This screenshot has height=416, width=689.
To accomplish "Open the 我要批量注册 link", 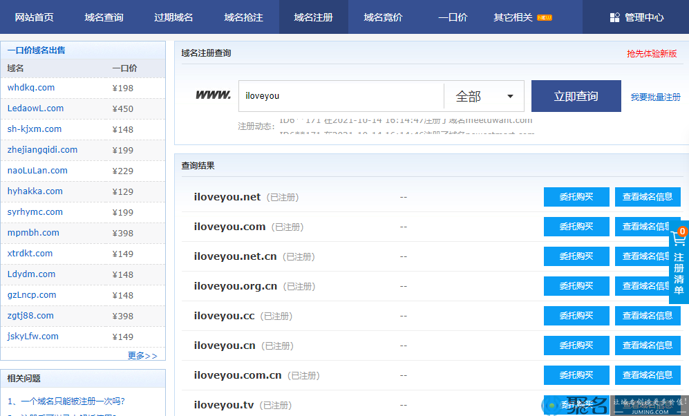I will pyautogui.click(x=656, y=97).
